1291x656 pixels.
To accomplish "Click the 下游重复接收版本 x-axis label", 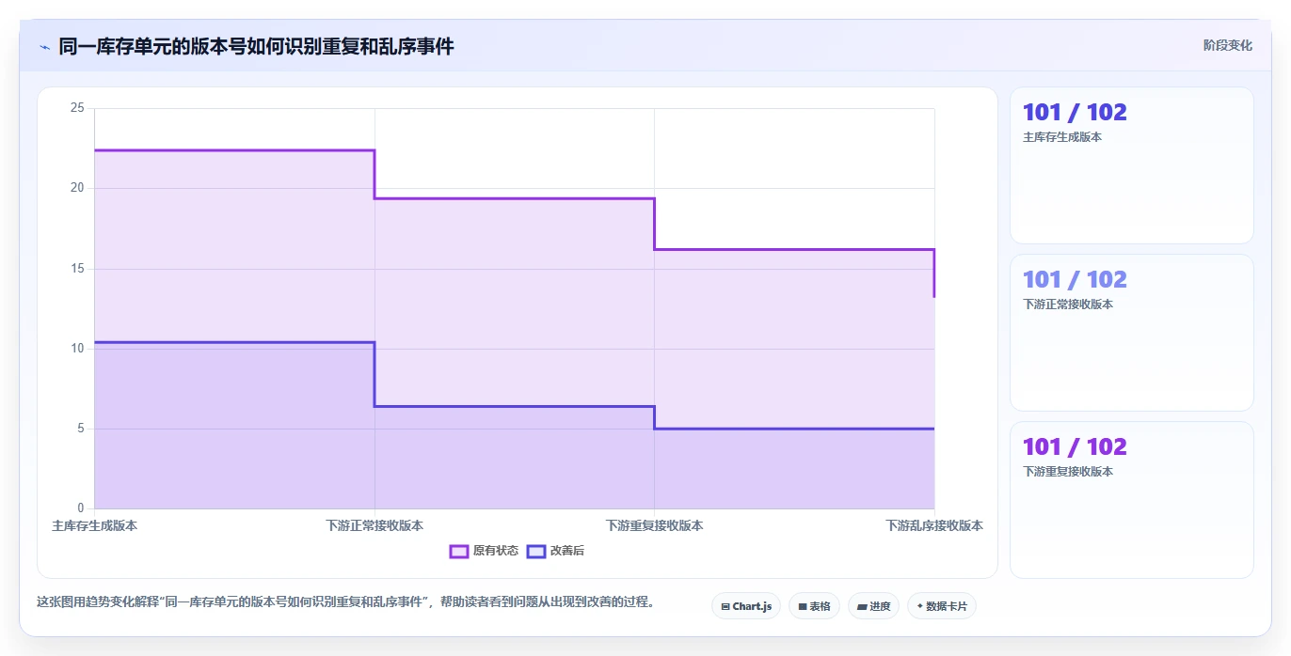I will click(654, 525).
